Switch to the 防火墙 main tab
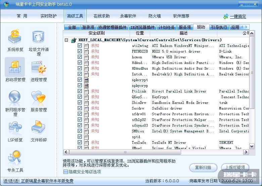 [x=155, y=16]
